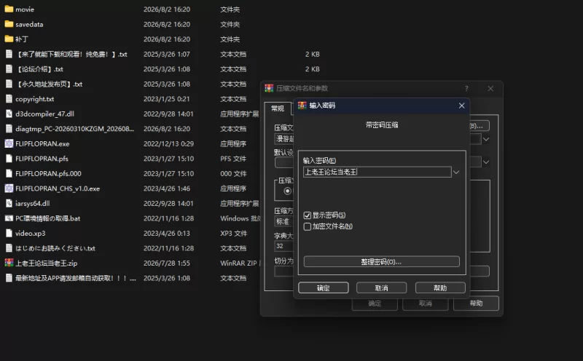Click the 补丁 folder icon
This screenshot has height=361, width=583.
coord(9,39)
